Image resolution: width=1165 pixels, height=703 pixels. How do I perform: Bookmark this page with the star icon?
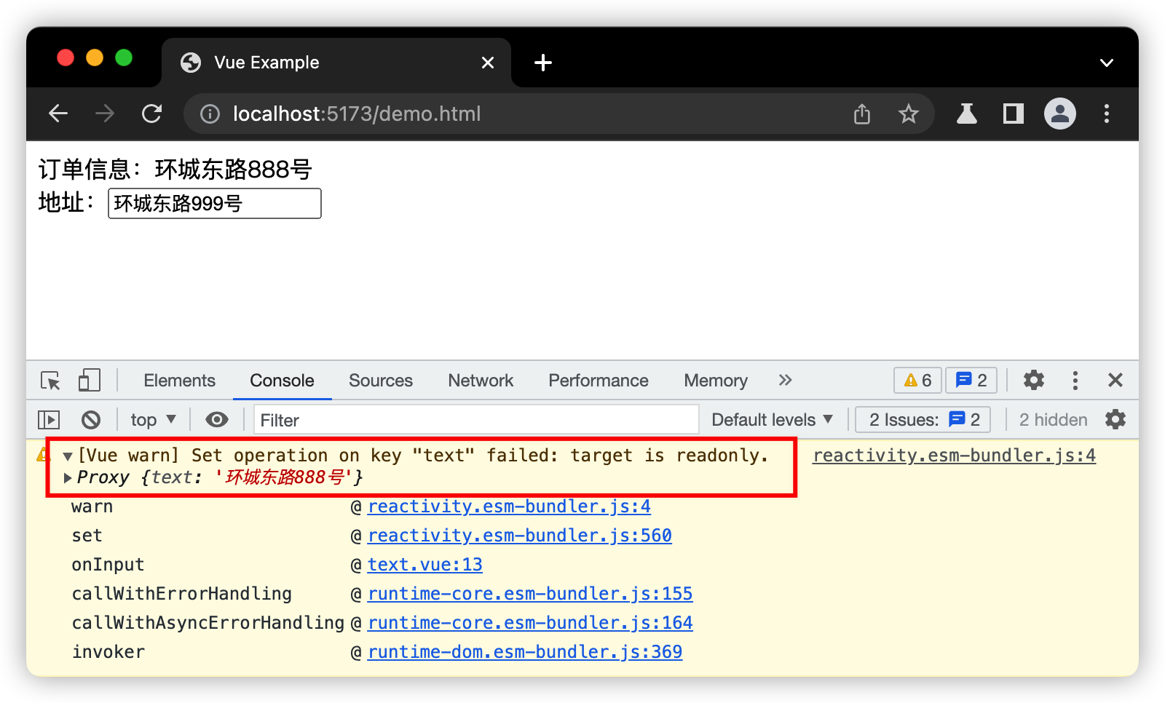coord(908,114)
